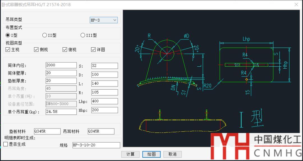The image size is (303, 161).
Task: Enable the 是否生成 checkbox
Action: (x=6, y=144)
